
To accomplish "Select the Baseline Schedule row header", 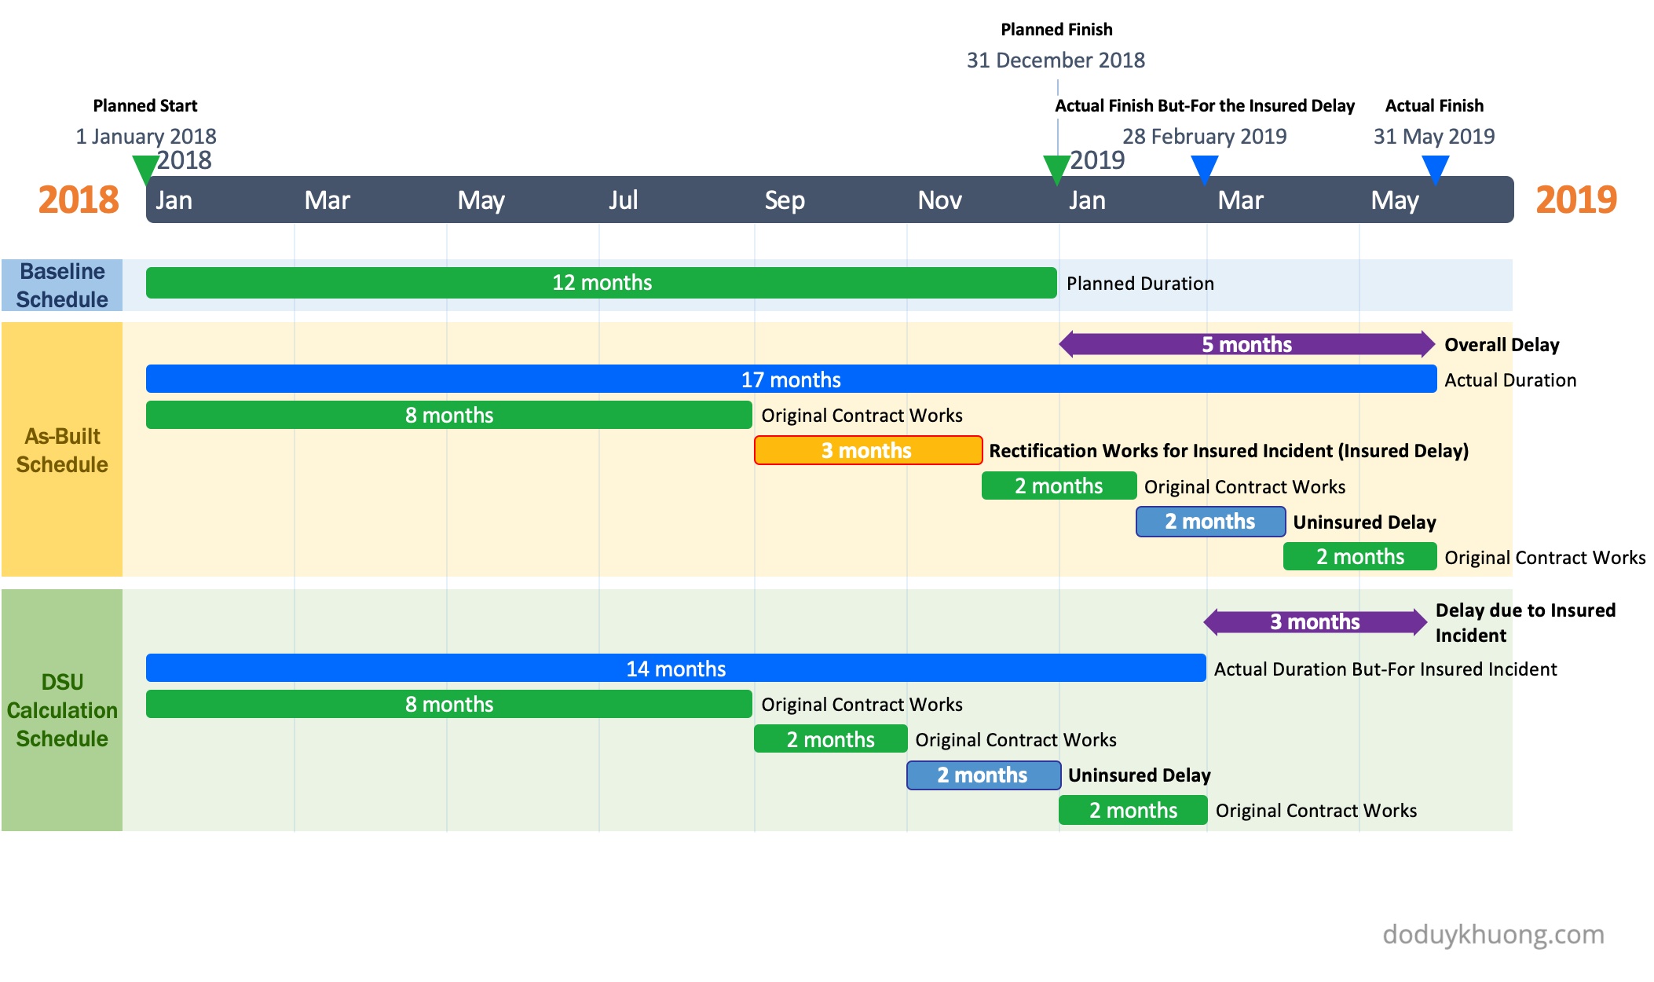I will point(62,285).
